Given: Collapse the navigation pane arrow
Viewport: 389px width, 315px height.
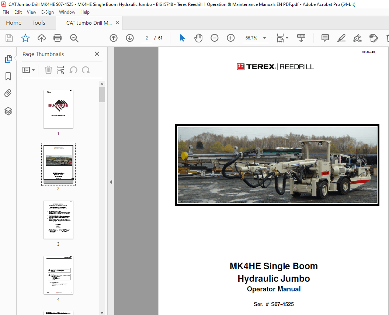Looking at the screenshot, I should (x=111, y=182).
